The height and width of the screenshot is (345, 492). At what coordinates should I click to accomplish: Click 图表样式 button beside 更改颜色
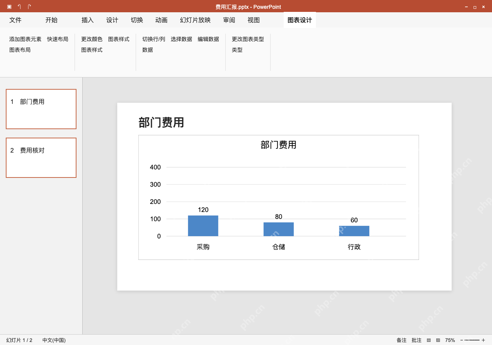(119, 39)
